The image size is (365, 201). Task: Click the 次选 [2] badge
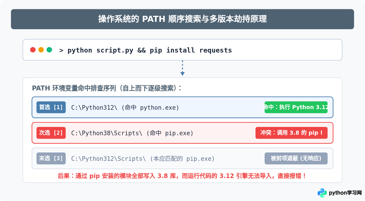(51, 133)
